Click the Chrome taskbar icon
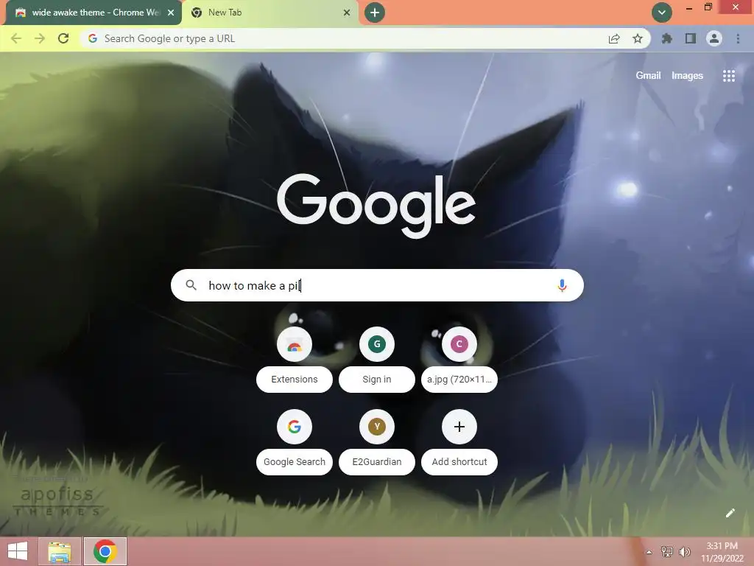754x566 pixels. coord(105,551)
